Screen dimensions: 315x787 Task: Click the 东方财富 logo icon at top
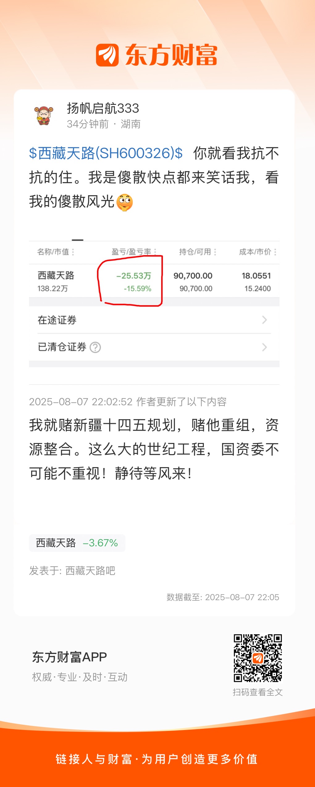coord(107,55)
